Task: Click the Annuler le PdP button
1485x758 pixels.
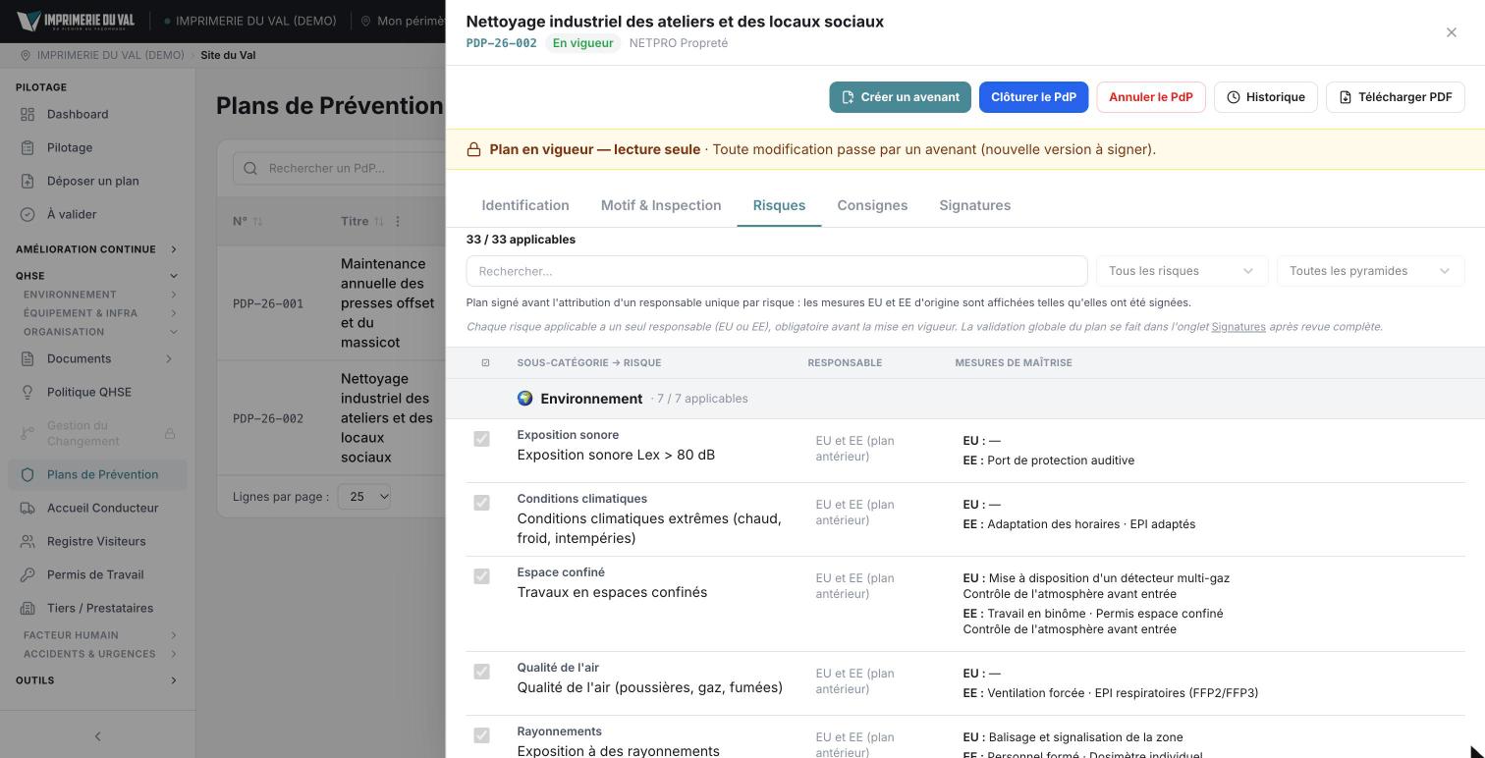Action: [1151, 97]
